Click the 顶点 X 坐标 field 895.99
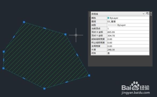157x97 pixels. (x=128, y=32)
